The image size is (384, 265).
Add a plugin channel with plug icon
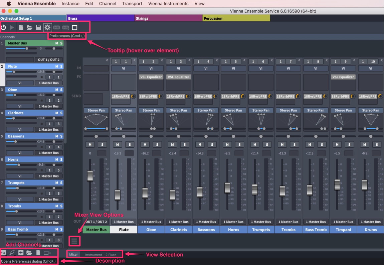coord(12,253)
